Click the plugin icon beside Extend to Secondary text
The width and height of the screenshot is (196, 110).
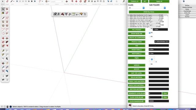point(130,105)
